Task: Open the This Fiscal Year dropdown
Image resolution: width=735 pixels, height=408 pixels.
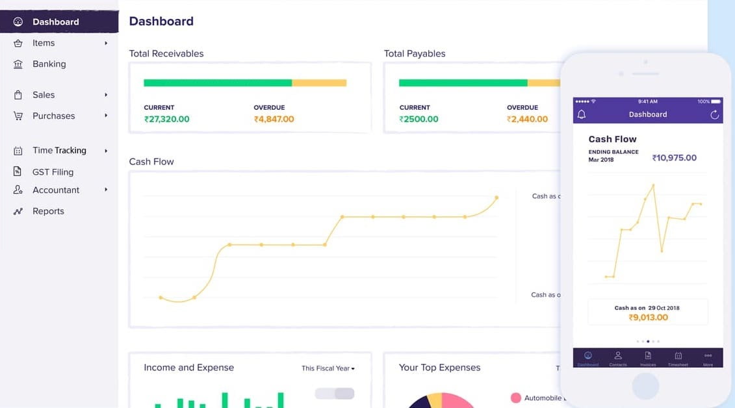Action: pos(328,368)
